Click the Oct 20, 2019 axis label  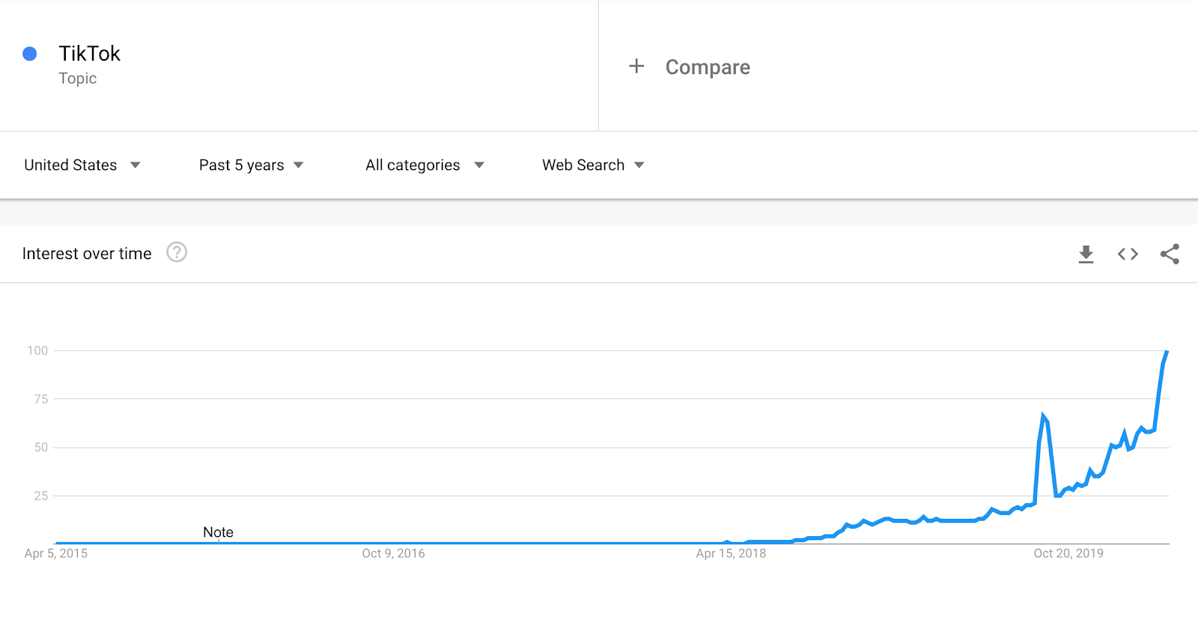(1068, 553)
